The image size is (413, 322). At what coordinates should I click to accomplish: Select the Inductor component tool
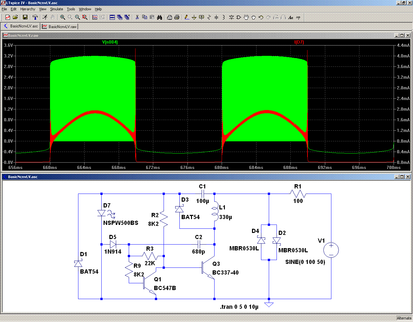[224, 17]
